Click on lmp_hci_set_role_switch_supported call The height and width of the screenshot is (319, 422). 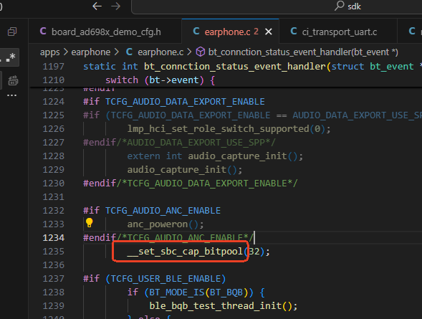click(218, 129)
